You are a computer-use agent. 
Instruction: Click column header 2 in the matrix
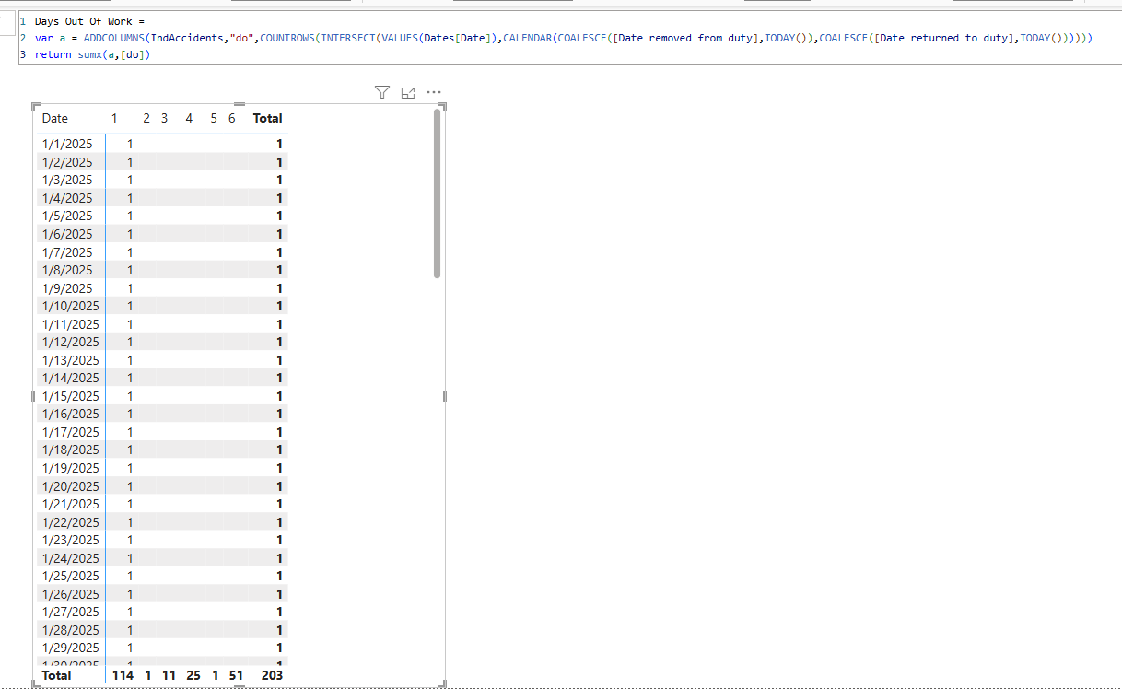tap(146, 118)
